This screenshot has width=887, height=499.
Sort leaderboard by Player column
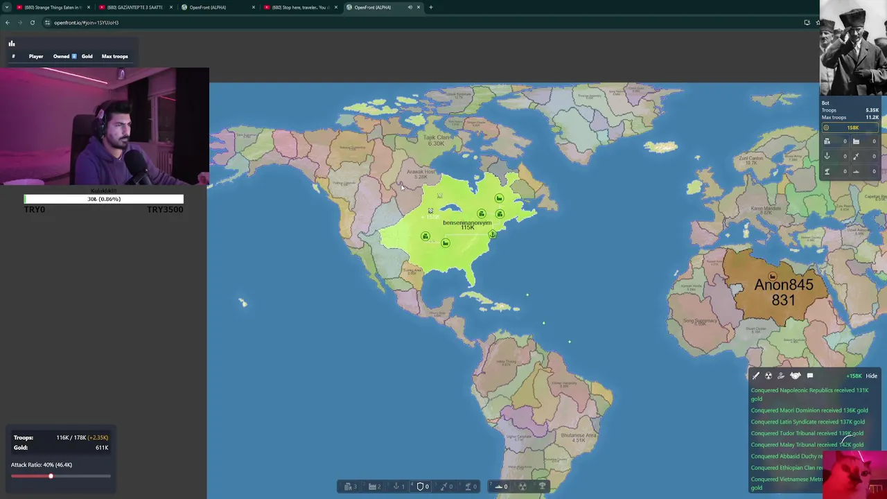point(36,56)
